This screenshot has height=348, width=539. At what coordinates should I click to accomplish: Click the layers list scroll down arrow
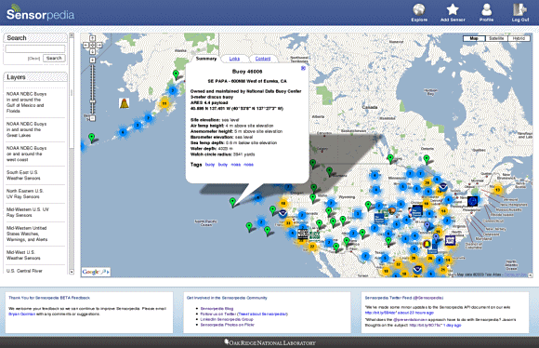[72, 272]
